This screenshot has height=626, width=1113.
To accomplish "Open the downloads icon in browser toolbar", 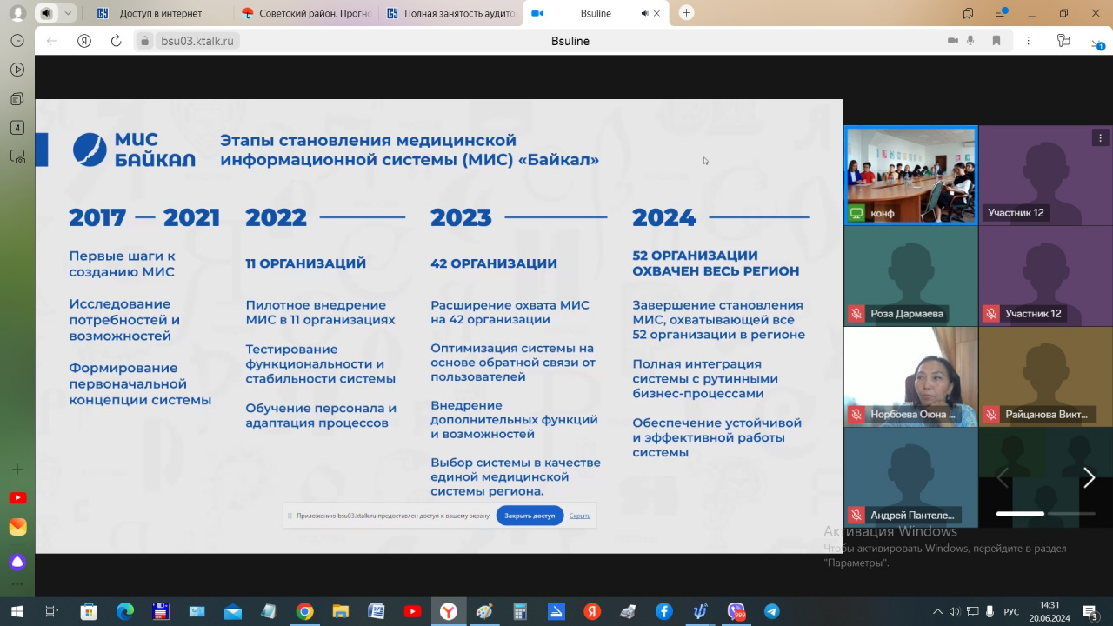I will point(1096,41).
